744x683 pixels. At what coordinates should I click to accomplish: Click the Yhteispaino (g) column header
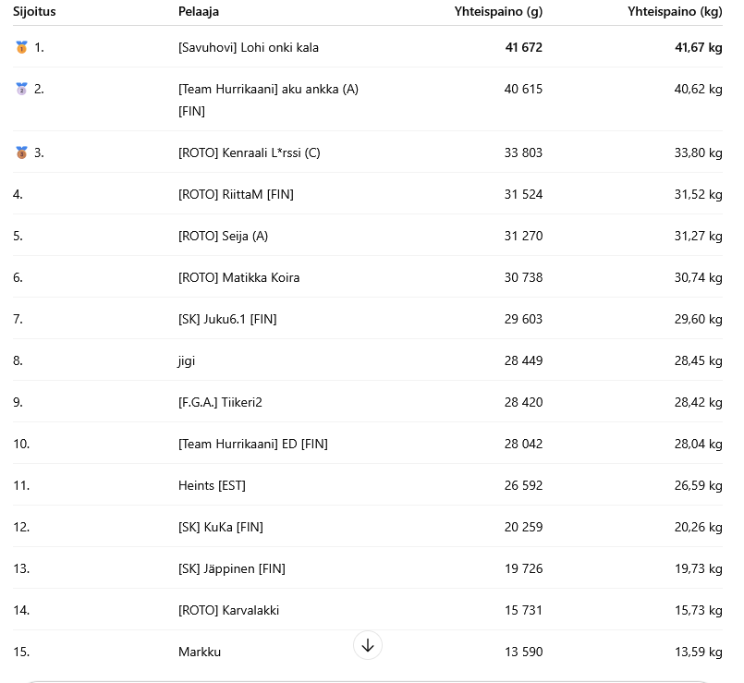498,11
